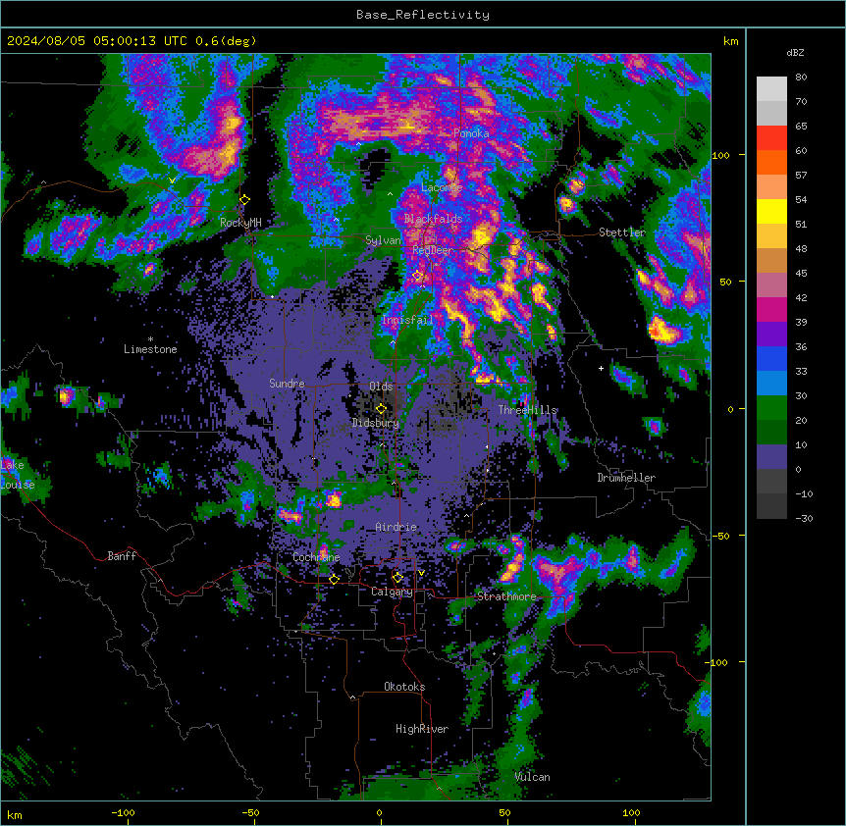Select the magenta swatch between 42 and 39

(x=771, y=310)
